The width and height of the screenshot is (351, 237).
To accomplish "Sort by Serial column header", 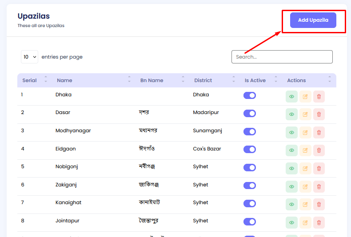I will pos(30,80).
